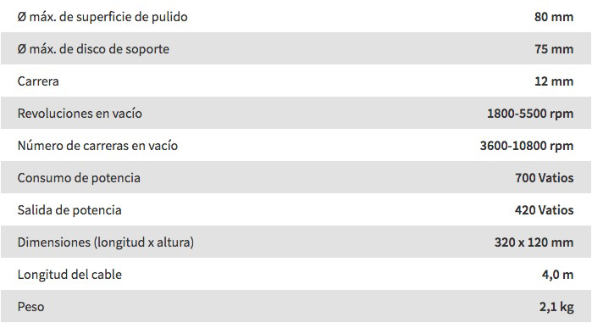Image resolution: width=592 pixels, height=323 pixels.
Task: Click the Carrera label
Action: point(38,81)
